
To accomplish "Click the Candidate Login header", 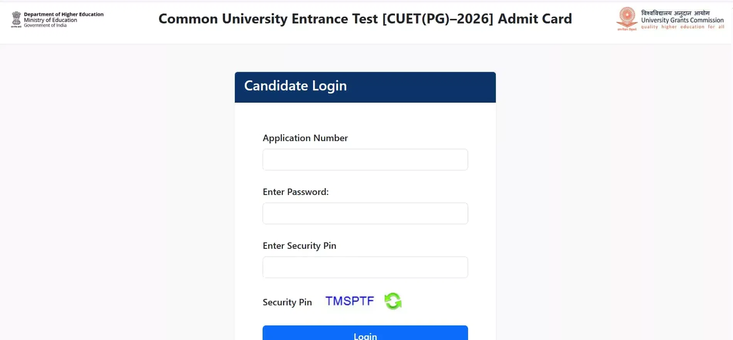I will pos(295,86).
